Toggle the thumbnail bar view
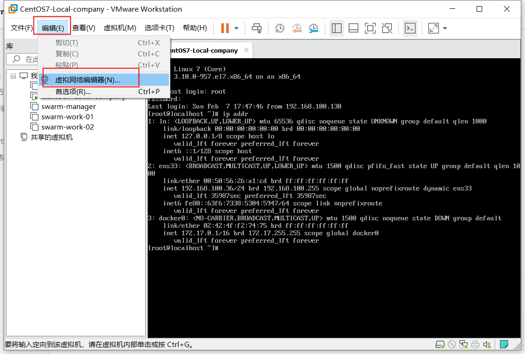Screen dimensions: 525x354 [353, 28]
